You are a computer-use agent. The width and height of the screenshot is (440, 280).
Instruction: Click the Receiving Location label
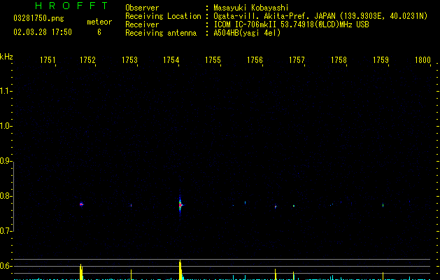(163, 16)
